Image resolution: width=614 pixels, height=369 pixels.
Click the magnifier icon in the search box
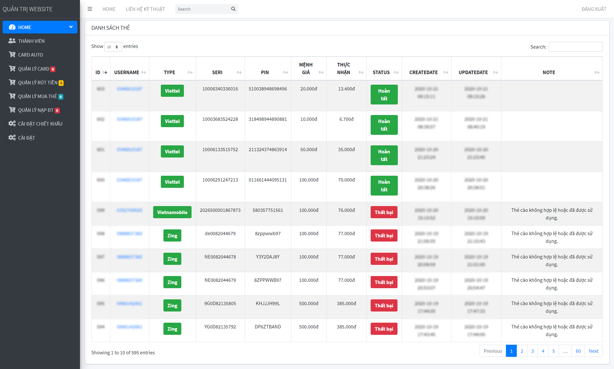coord(233,9)
